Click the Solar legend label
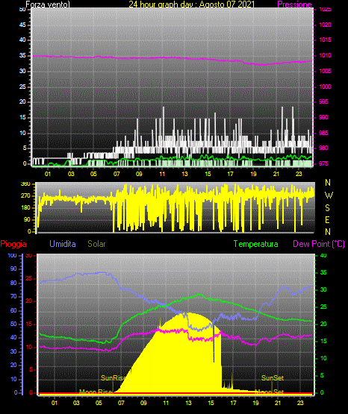The height and width of the screenshot is (414, 348). 96,244
